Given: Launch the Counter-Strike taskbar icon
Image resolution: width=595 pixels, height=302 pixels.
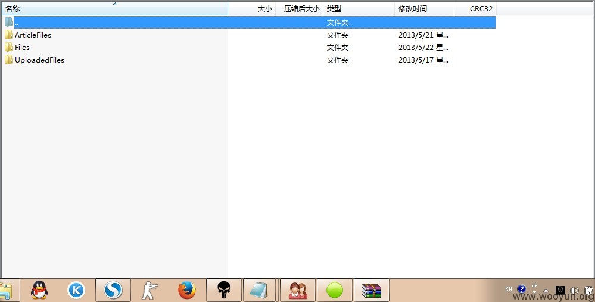Looking at the screenshot, I should [149, 291].
